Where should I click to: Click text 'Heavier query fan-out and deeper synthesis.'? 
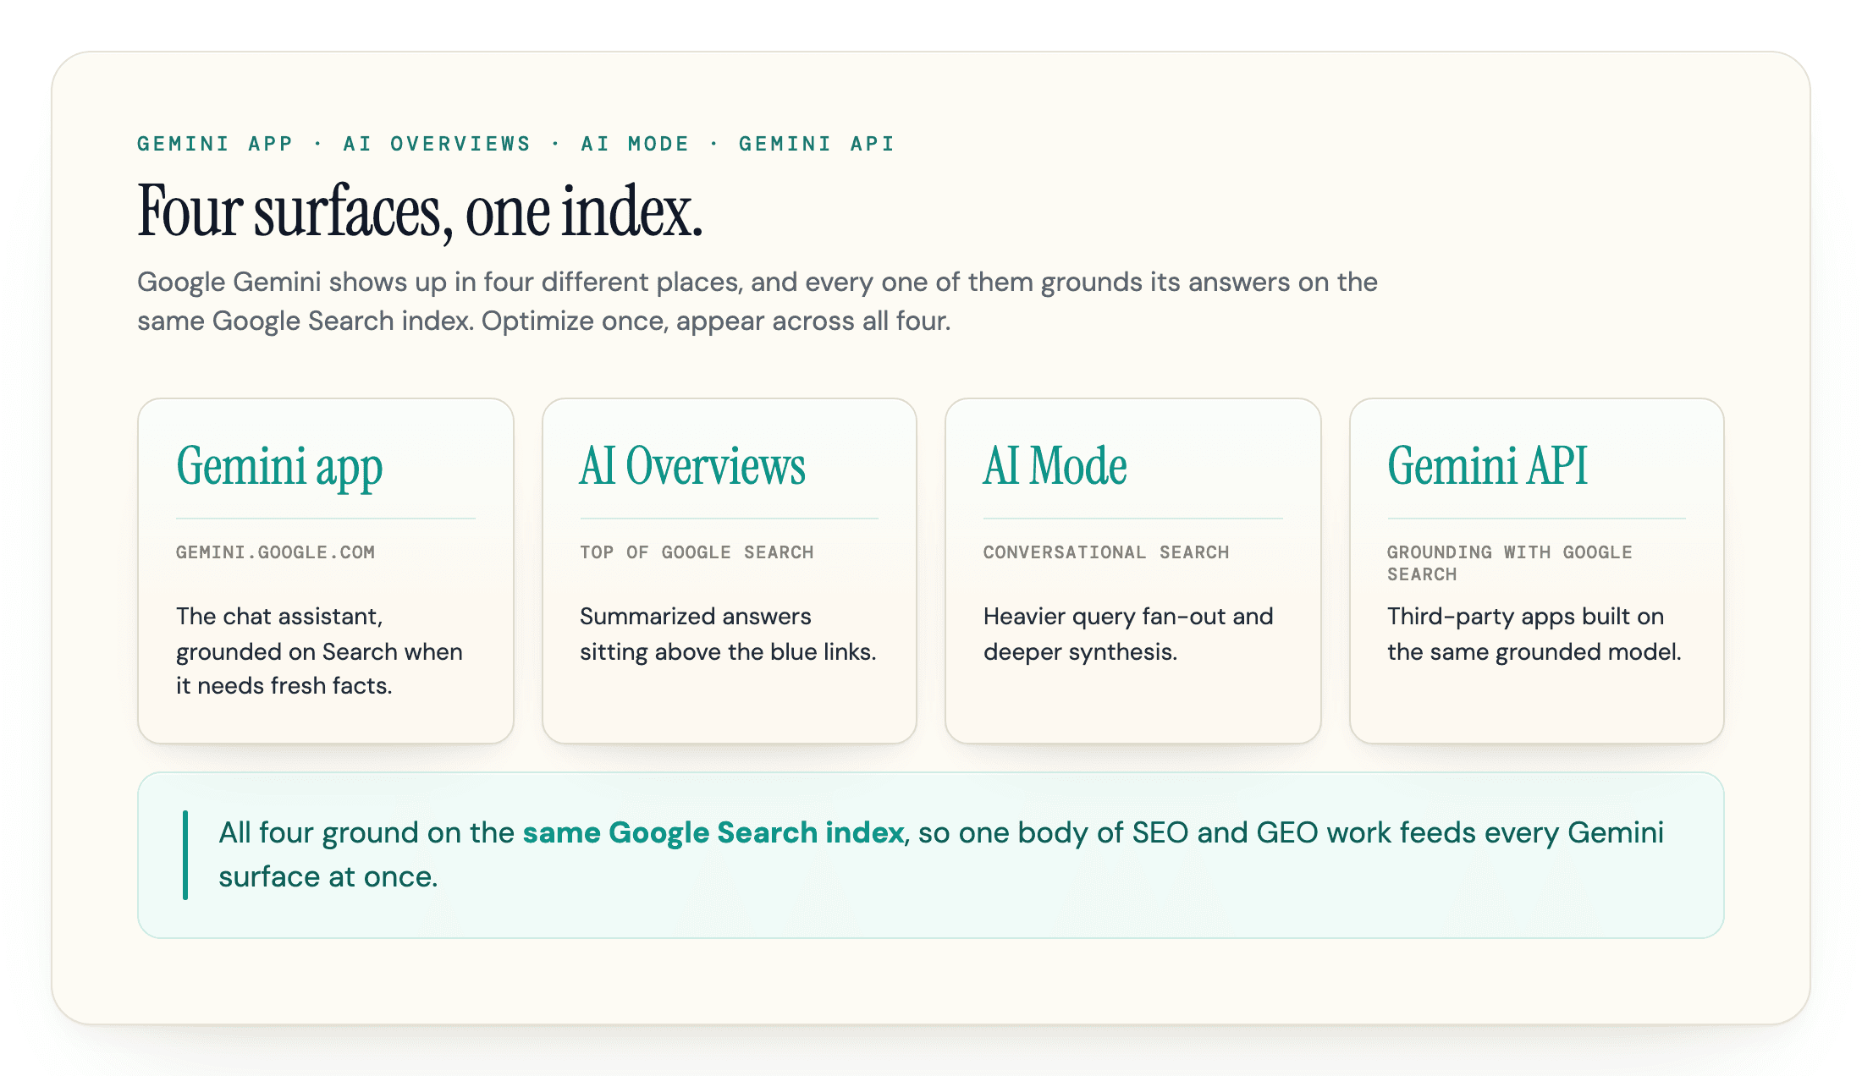(1128, 634)
